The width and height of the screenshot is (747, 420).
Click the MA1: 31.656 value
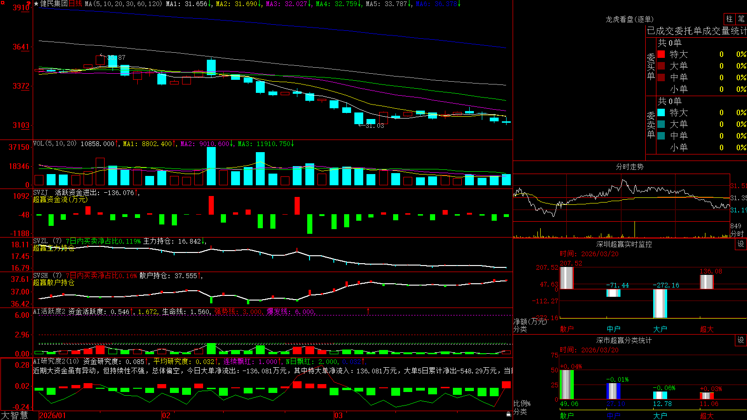189,4
